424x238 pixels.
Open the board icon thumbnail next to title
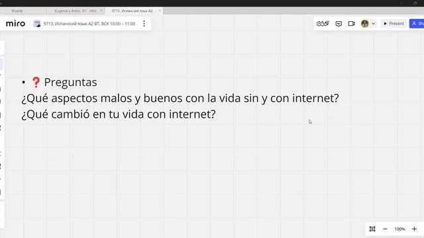click(37, 24)
